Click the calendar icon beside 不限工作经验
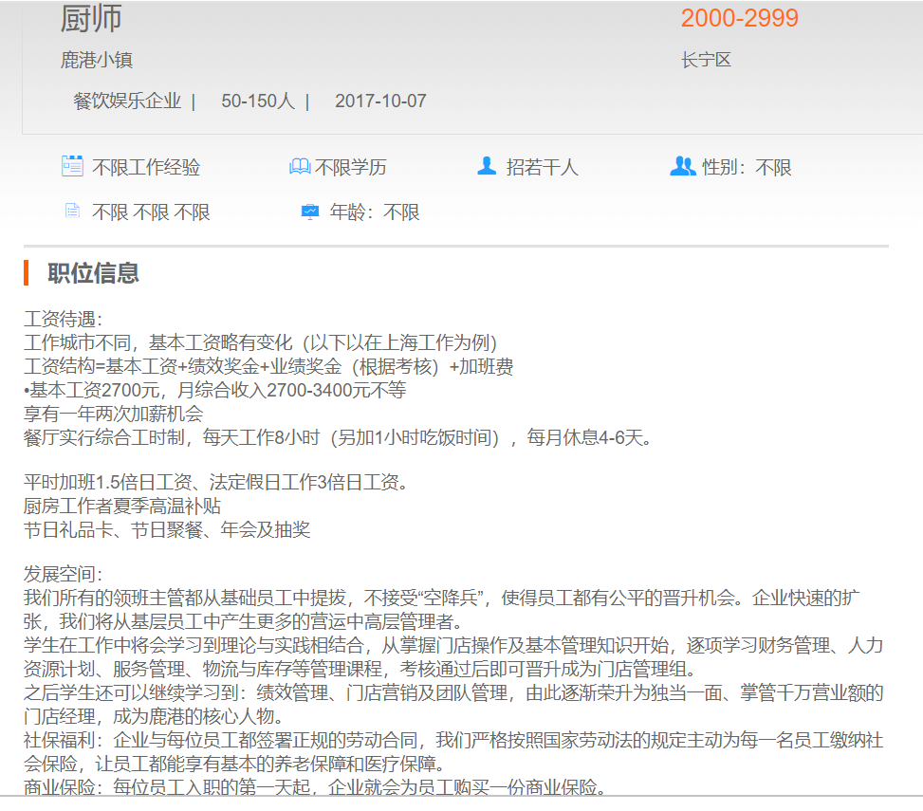This screenshot has width=923, height=811. pyautogui.click(x=72, y=167)
